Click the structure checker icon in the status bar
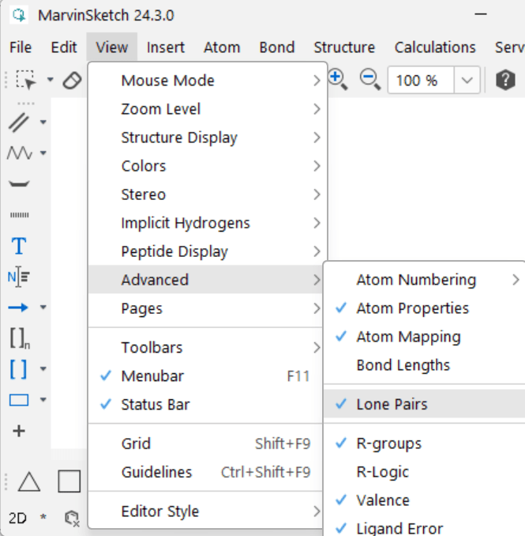This screenshot has width=525, height=536. click(72, 519)
